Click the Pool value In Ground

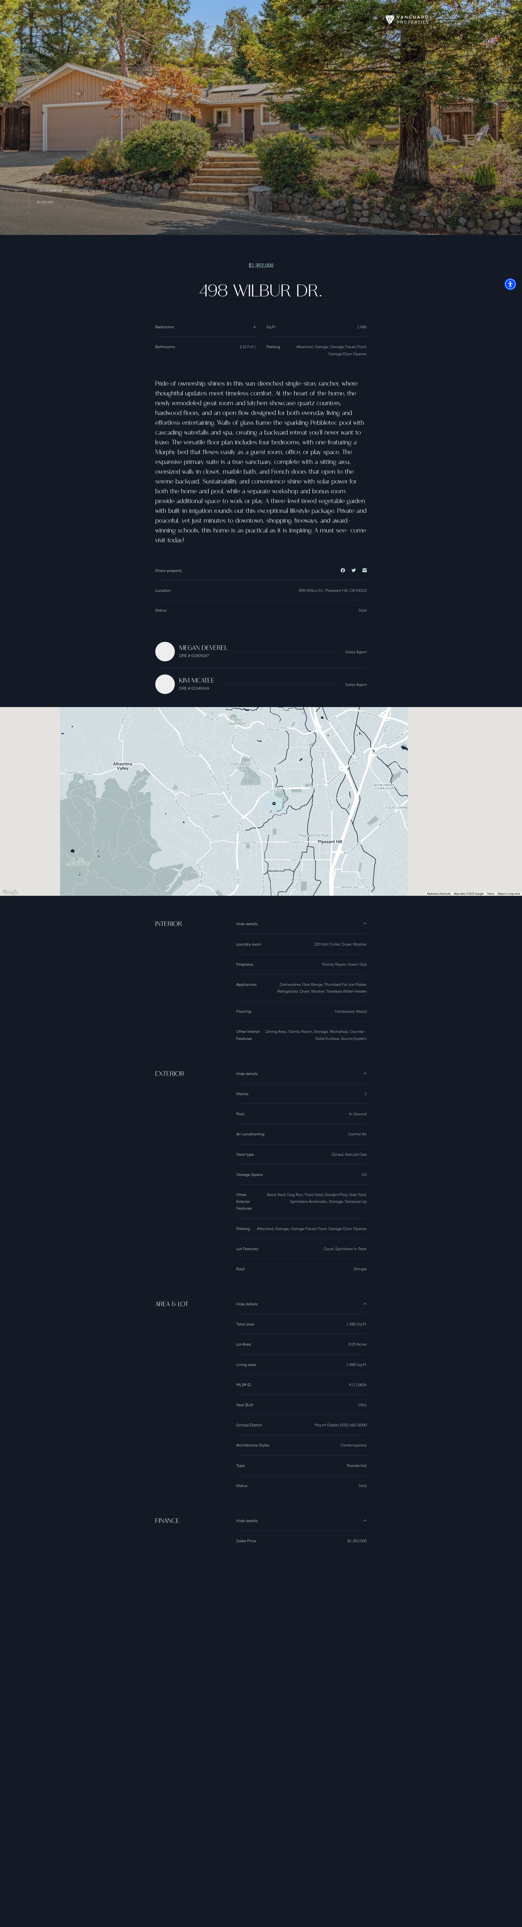pos(358,1114)
